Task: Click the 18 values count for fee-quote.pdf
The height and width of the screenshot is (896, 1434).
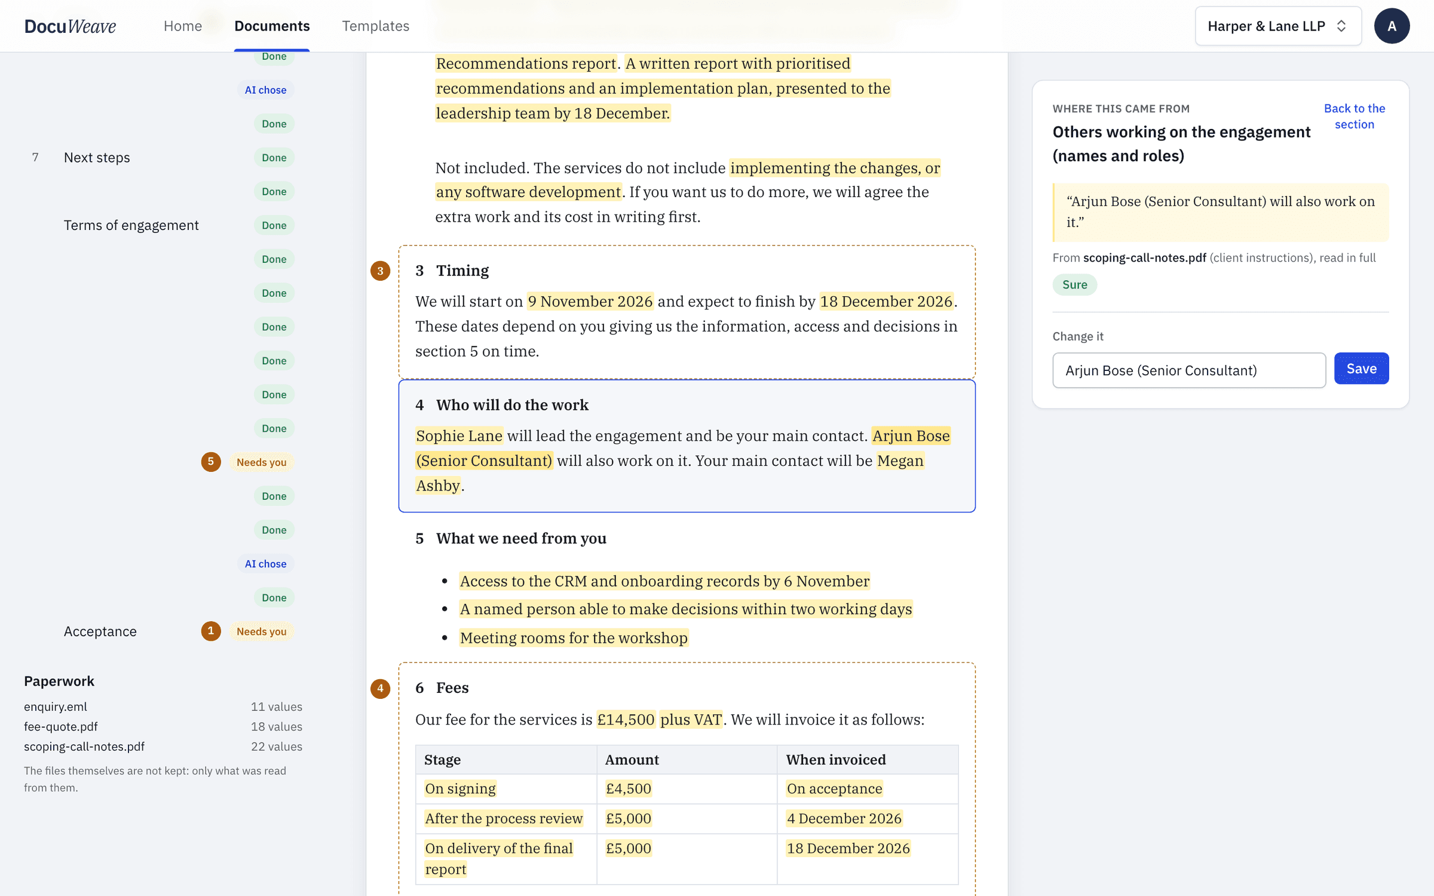Action: coord(276,726)
